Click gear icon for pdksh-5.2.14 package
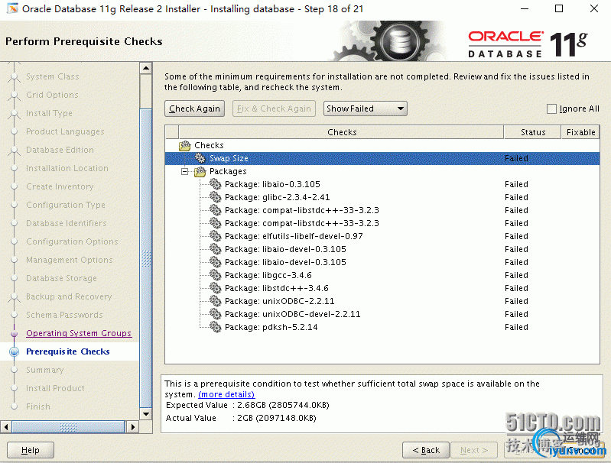 point(215,327)
